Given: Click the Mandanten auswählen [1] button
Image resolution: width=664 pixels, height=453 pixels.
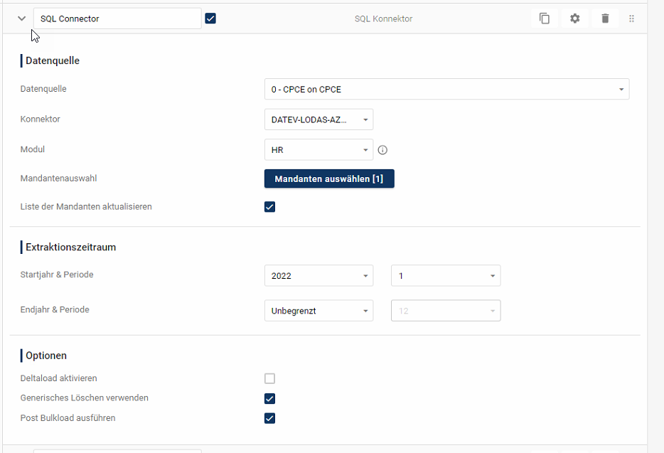Looking at the screenshot, I should pos(329,178).
